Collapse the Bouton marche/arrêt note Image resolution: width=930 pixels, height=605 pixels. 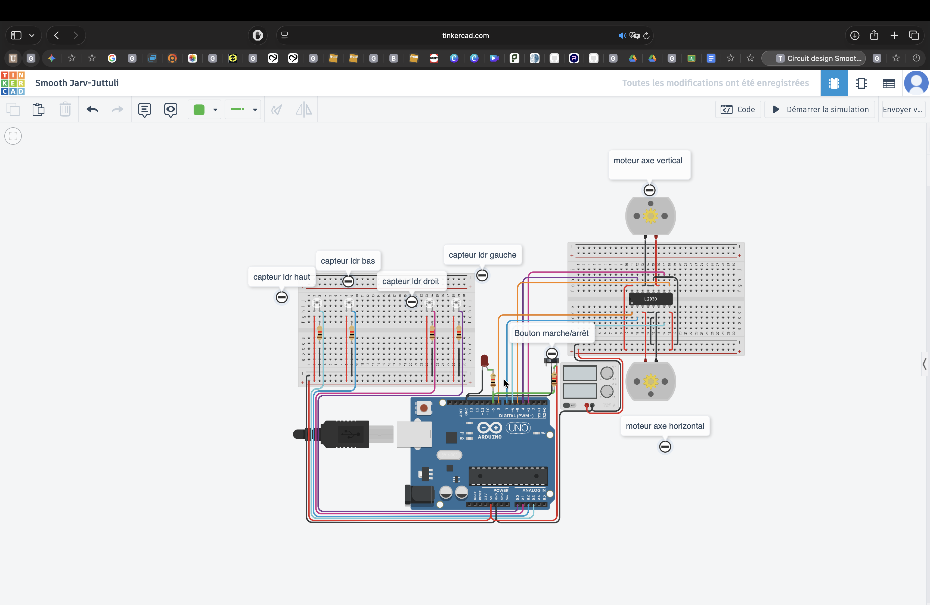coord(552,354)
